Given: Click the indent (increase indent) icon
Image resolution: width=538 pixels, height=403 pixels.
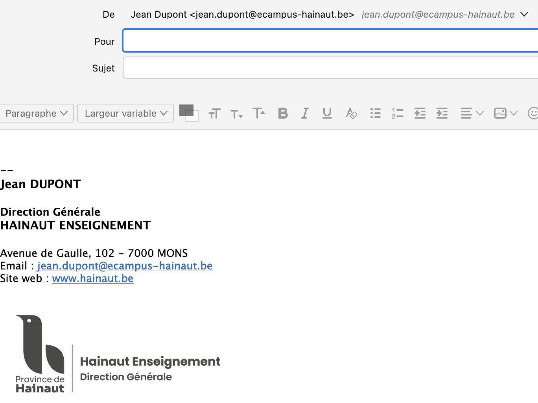Looking at the screenshot, I should (x=442, y=114).
